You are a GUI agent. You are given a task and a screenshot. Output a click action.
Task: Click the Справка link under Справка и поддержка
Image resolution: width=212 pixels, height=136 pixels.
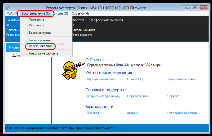tap(173, 96)
